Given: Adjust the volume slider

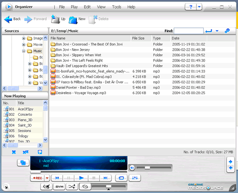Looking at the screenshot, I should [147, 168].
